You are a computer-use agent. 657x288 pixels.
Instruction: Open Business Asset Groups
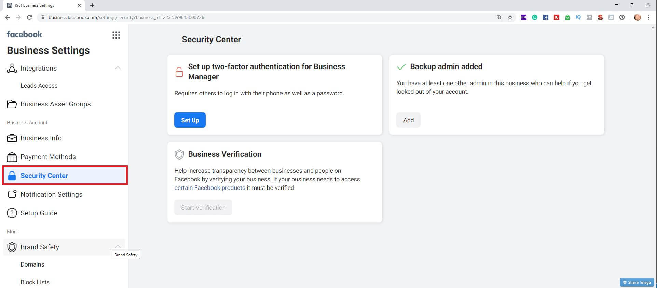pyautogui.click(x=55, y=104)
